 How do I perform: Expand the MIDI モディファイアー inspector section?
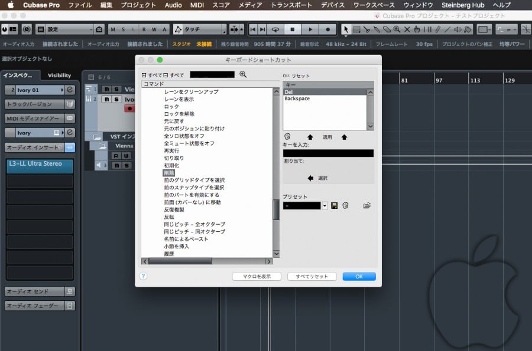[35, 118]
